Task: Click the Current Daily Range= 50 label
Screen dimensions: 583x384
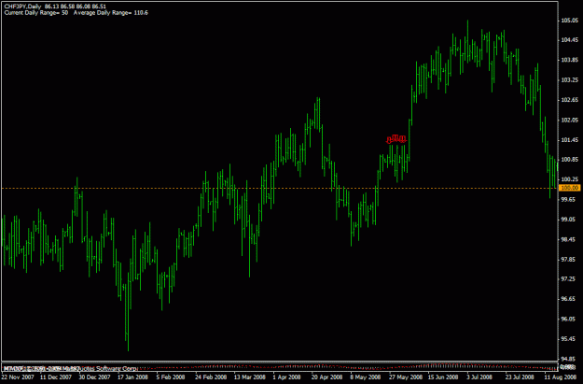Action: 35,13
